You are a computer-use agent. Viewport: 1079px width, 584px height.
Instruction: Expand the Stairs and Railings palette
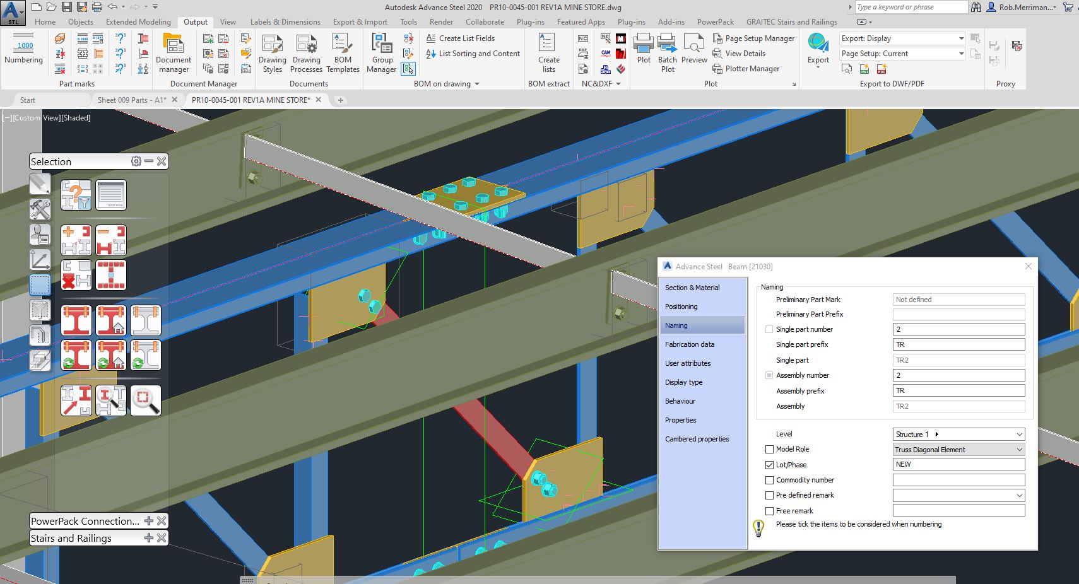click(149, 538)
